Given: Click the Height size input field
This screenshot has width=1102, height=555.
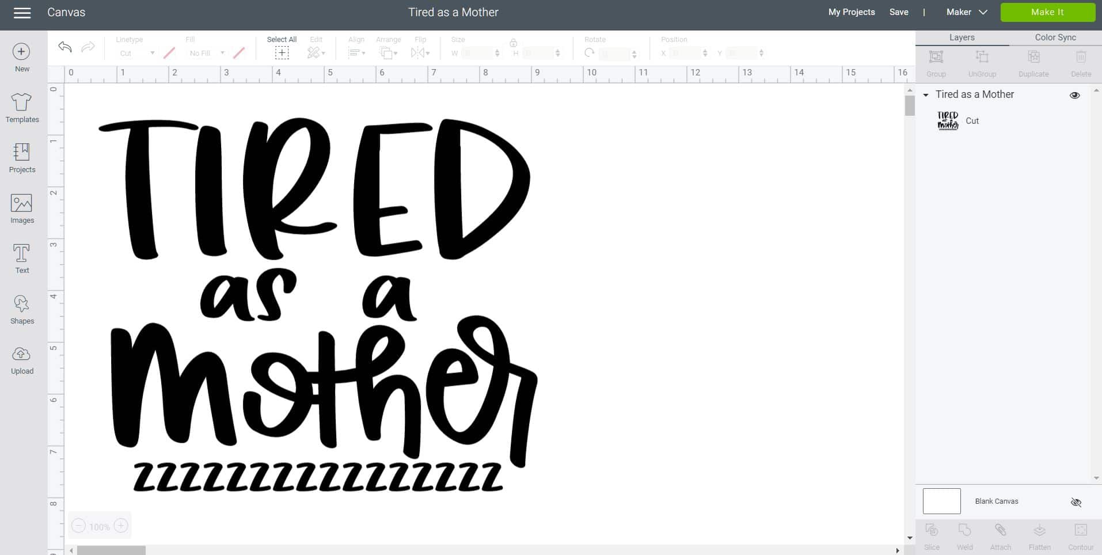Looking at the screenshot, I should (x=538, y=53).
